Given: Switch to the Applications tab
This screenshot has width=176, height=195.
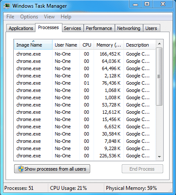Looking at the screenshot, I should point(21,28).
